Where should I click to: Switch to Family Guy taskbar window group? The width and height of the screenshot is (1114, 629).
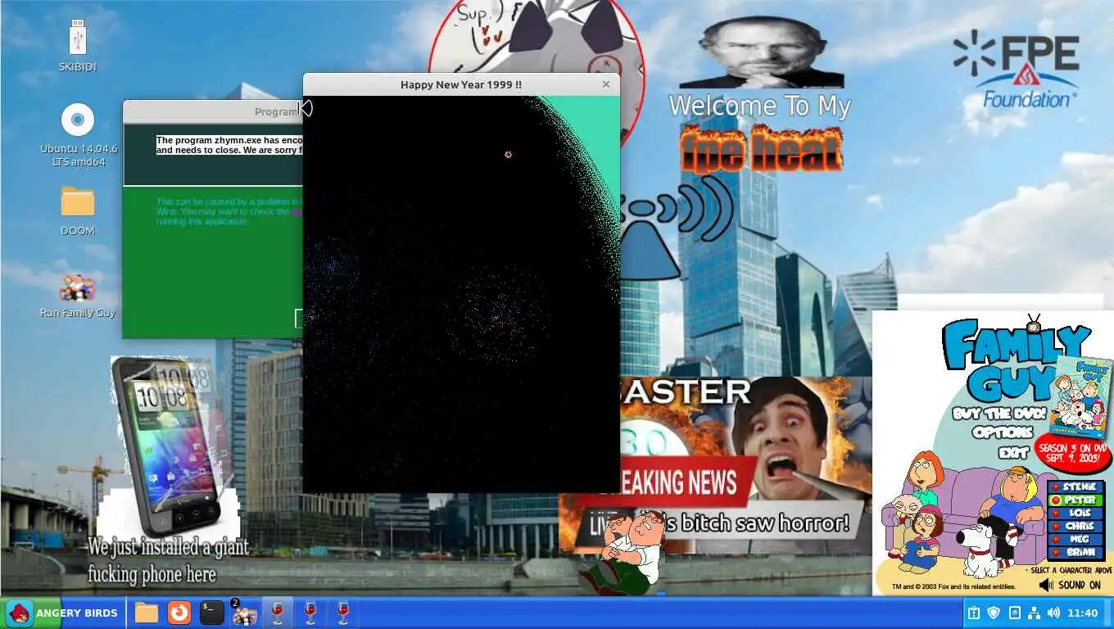[x=244, y=613]
